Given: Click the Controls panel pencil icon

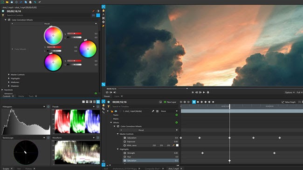Looking at the screenshot, I should pos(94,11).
